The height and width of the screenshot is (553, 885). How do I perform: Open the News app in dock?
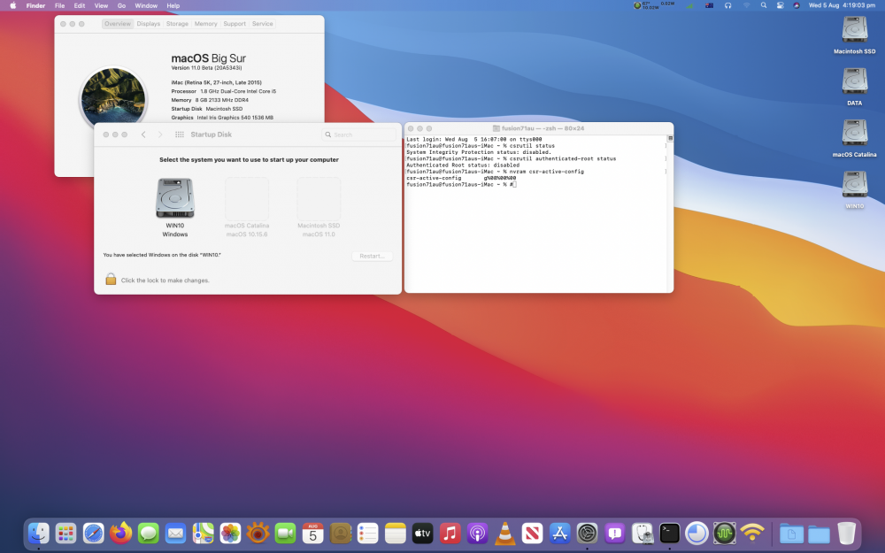(x=532, y=533)
